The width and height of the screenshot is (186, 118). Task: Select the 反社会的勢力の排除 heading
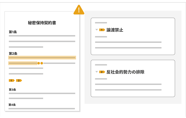click(x=125, y=72)
